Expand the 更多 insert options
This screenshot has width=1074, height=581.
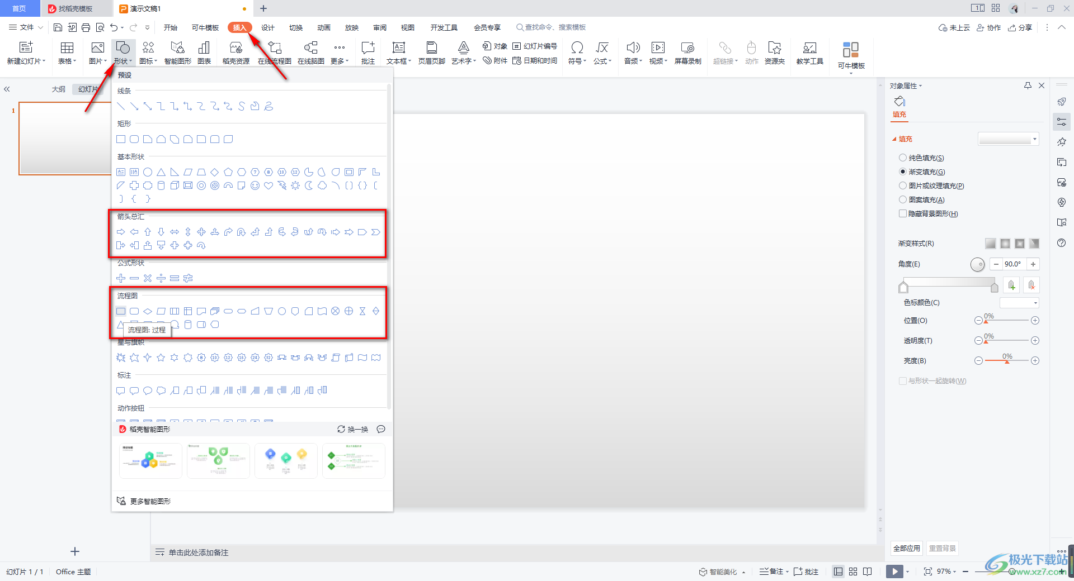[x=340, y=53]
